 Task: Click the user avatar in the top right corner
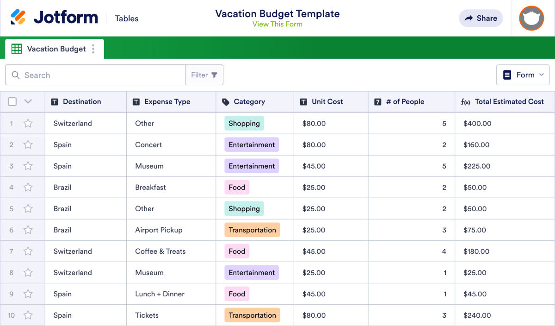coord(531,19)
